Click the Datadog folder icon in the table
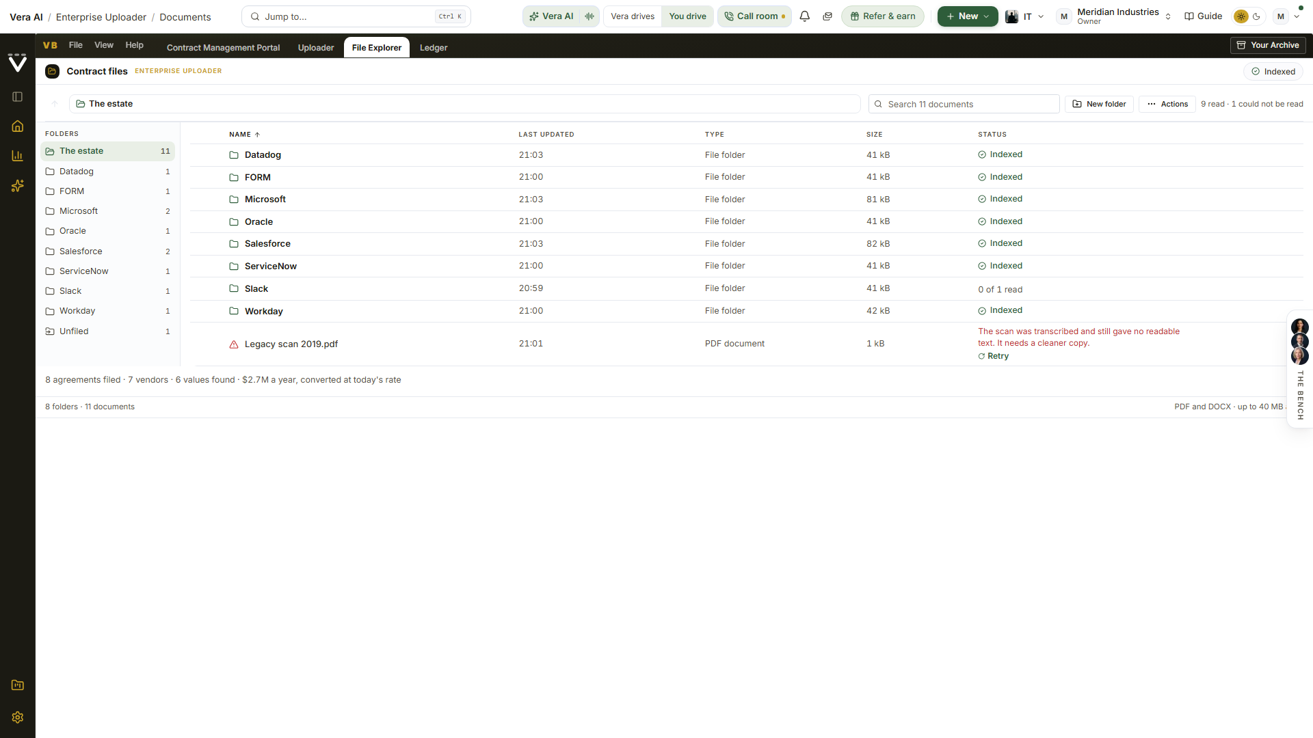1313x738 pixels. point(234,155)
